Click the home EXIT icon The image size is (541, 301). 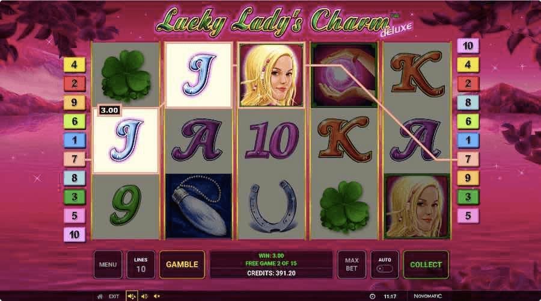[x=100, y=297]
